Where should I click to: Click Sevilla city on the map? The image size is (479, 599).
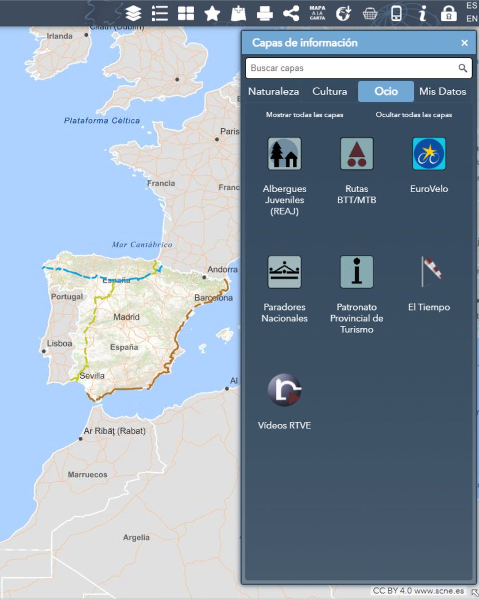tap(92, 375)
